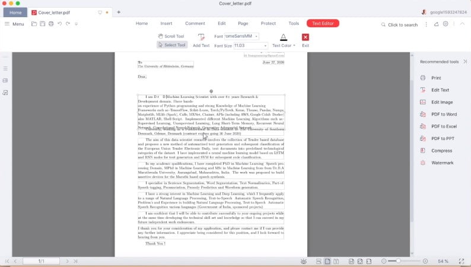Click the rotation handle above text box
The height and width of the screenshot is (267, 471).
[211, 91]
